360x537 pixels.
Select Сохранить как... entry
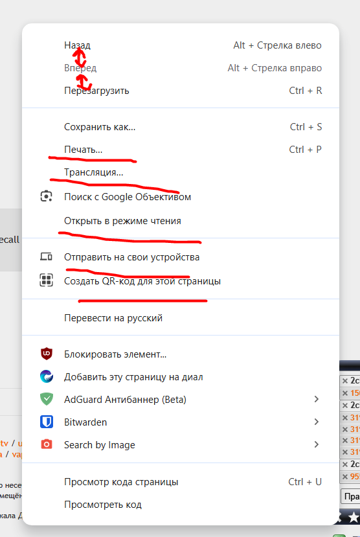[x=181, y=127]
